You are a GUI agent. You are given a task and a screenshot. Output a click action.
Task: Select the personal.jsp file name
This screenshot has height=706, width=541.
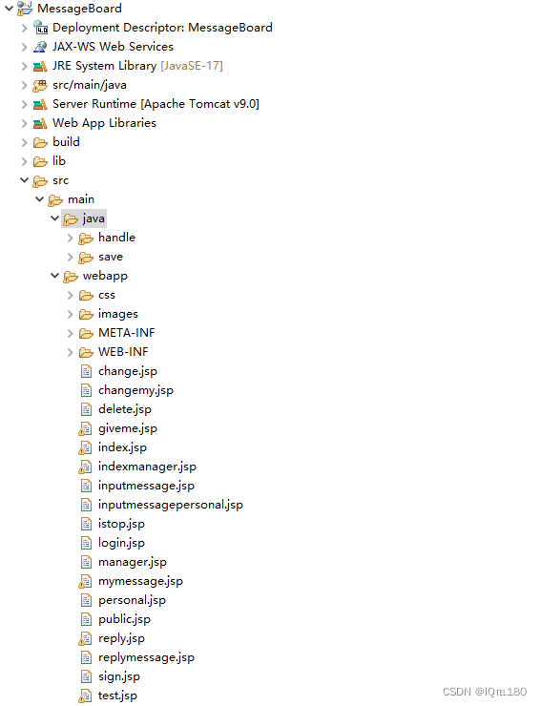(132, 601)
